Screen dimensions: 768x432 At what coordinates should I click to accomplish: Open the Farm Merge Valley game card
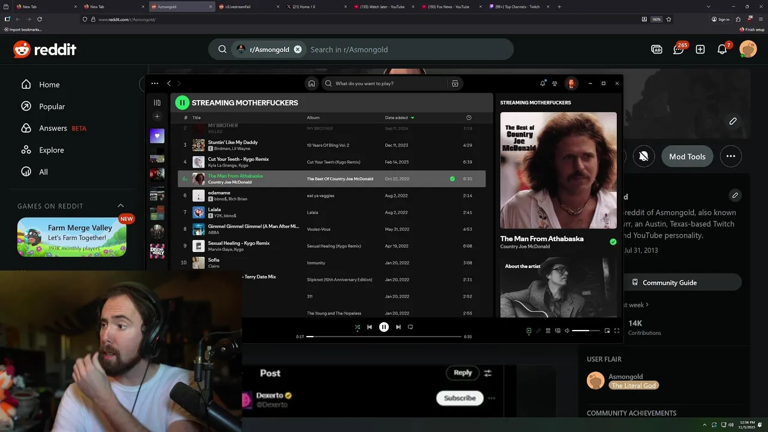72,237
